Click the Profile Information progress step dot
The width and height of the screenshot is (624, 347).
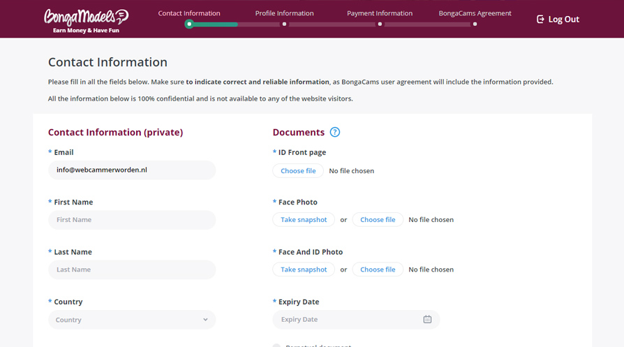click(284, 24)
